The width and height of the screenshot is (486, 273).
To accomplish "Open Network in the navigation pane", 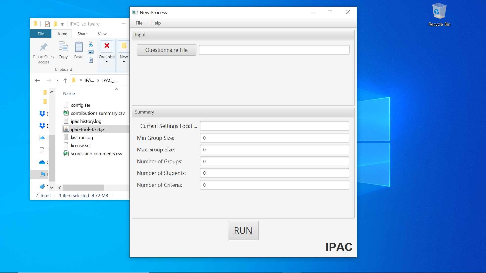I will click(x=43, y=187).
